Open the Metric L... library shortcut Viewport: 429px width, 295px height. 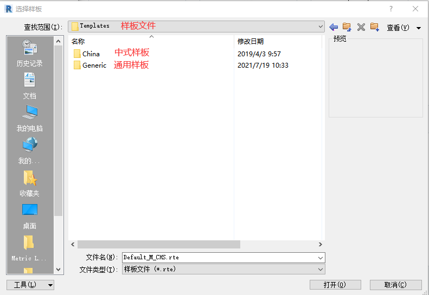click(x=29, y=248)
